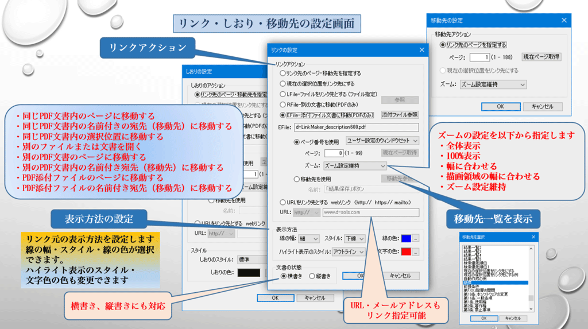588x329 pixels.
Task: Close the リンクの設定 dialog
Action: pos(421,50)
